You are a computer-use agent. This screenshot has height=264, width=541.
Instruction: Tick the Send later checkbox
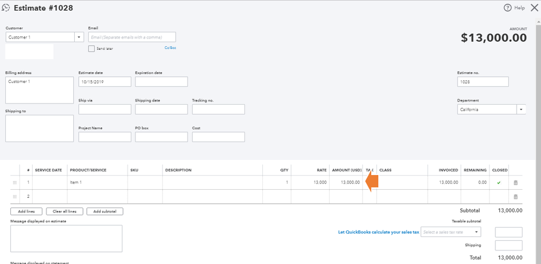coord(92,49)
